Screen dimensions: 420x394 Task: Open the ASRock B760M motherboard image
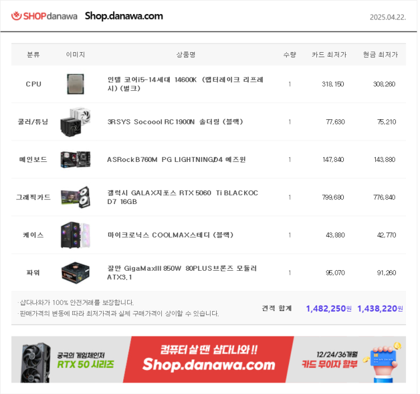coord(76,160)
